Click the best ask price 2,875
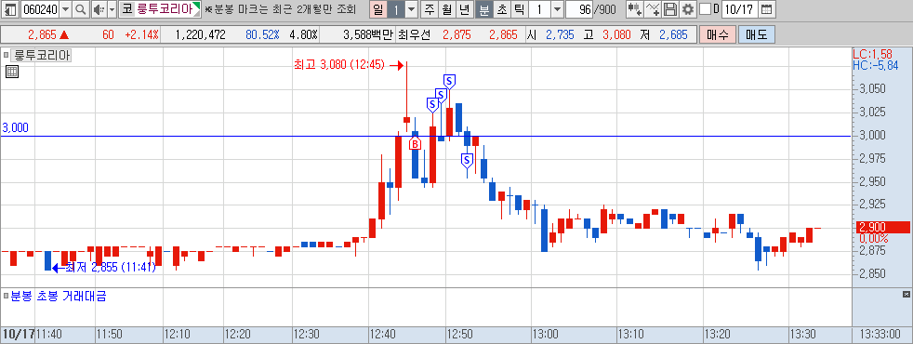This screenshot has width=913, height=344. click(x=456, y=35)
